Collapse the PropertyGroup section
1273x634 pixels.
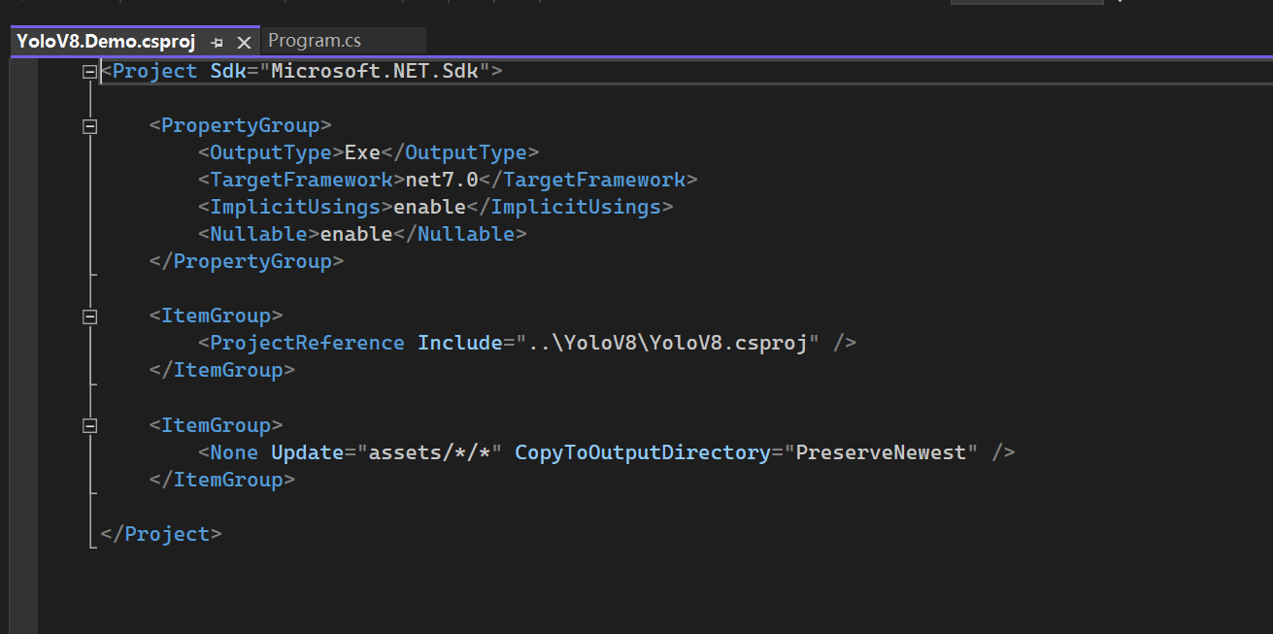[90, 125]
